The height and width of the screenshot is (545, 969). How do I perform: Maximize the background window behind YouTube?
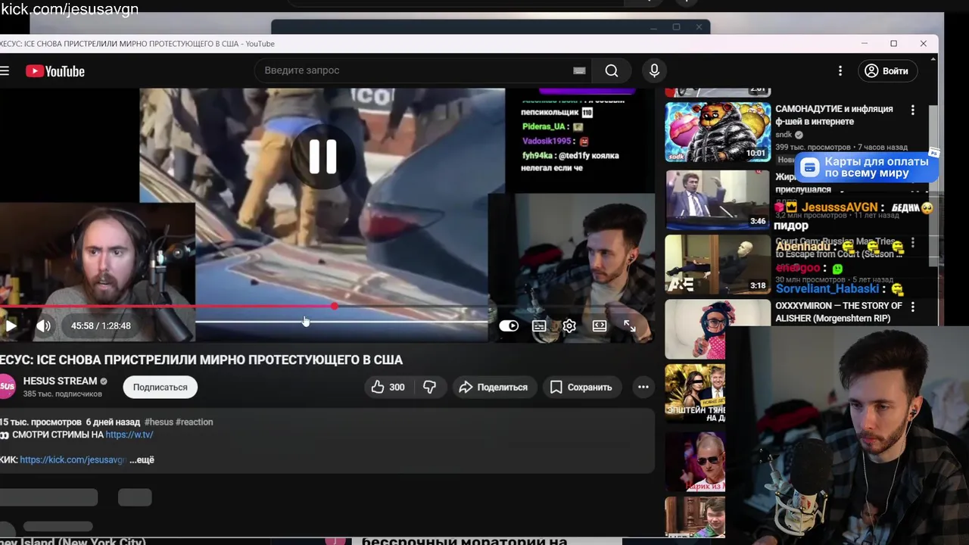(x=676, y=27)
